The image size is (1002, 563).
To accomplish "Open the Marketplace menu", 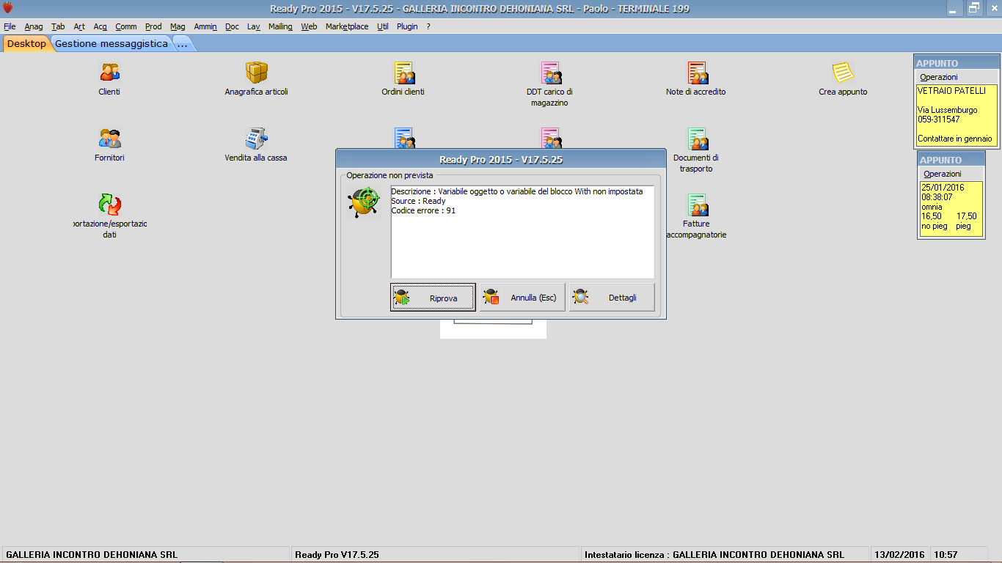I will pos(347,26).
